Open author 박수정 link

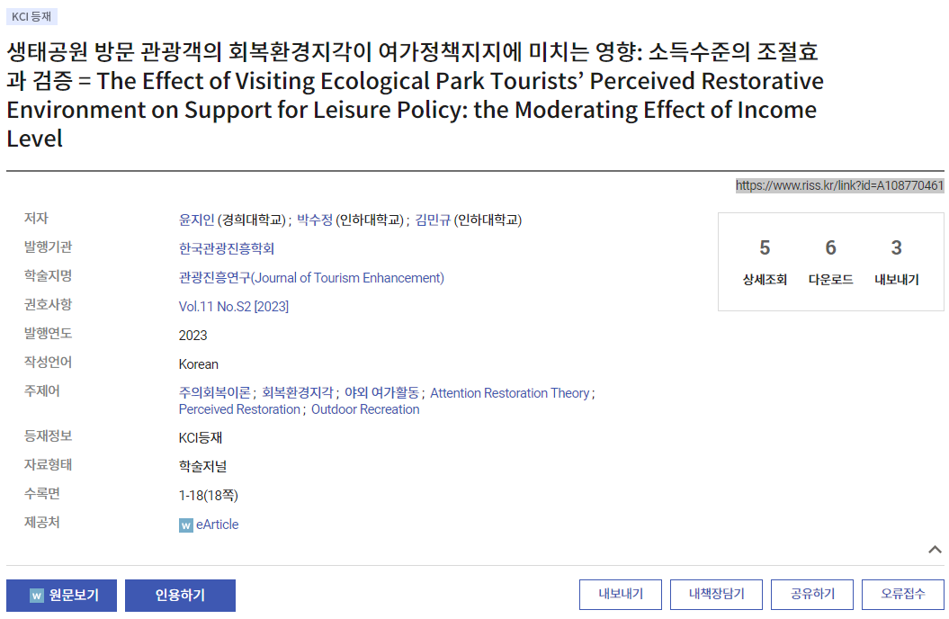[315, 220]
